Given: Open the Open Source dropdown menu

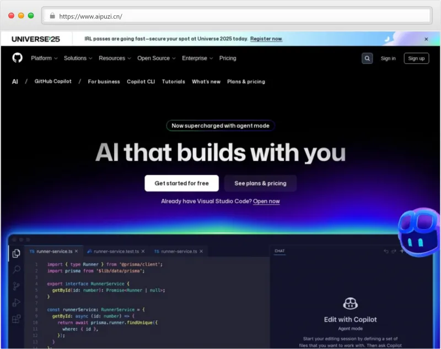Looking at the screenshot, I should coord(156,58).
